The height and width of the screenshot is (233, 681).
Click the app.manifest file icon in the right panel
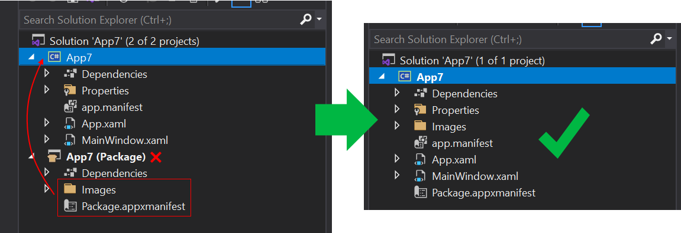420,143
